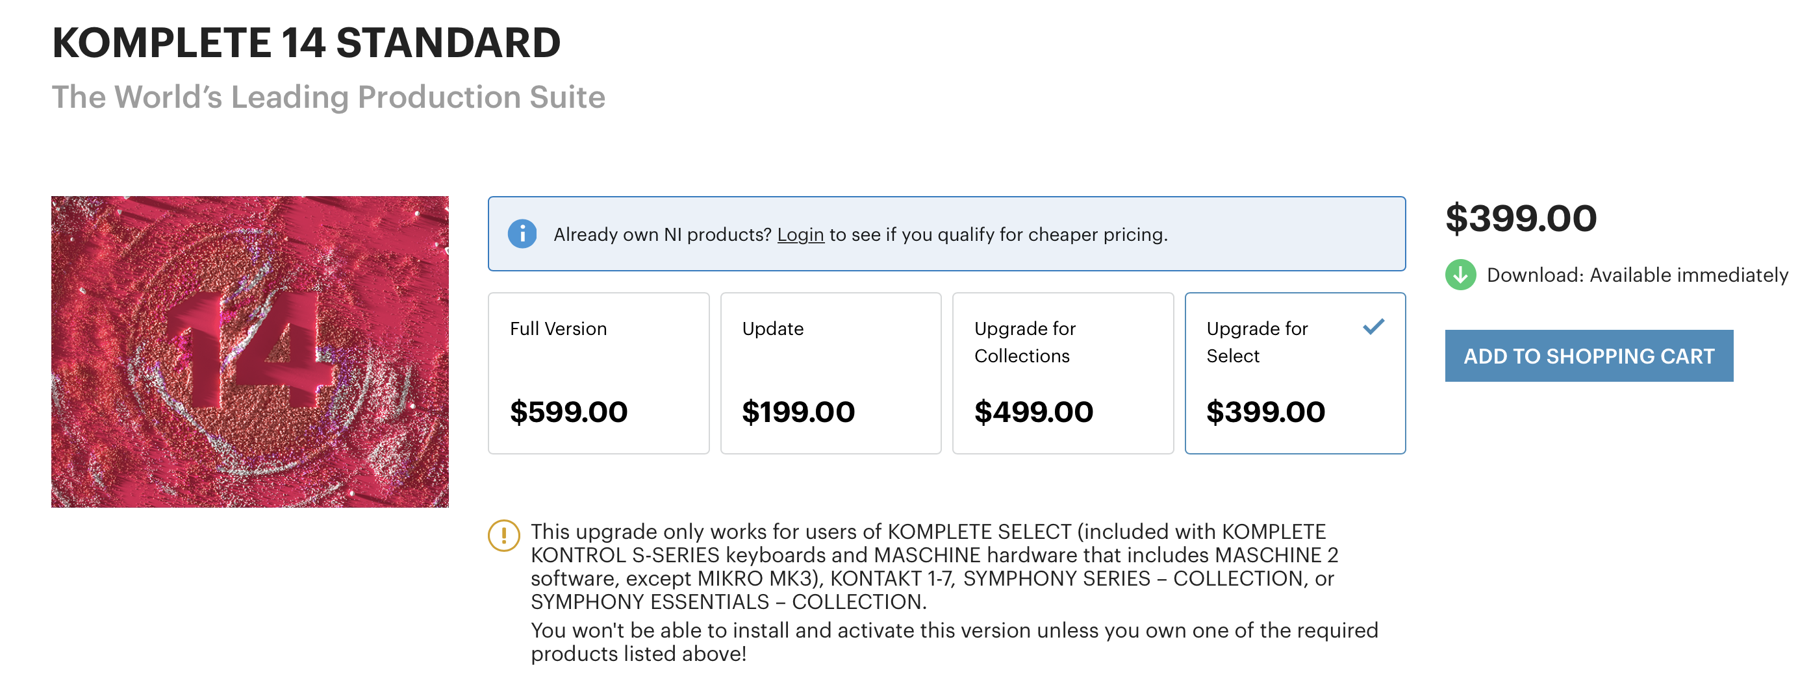Click the blue info icon in the banner
The height and width of the screenshot is (696, 1811).
coord(522,234)
